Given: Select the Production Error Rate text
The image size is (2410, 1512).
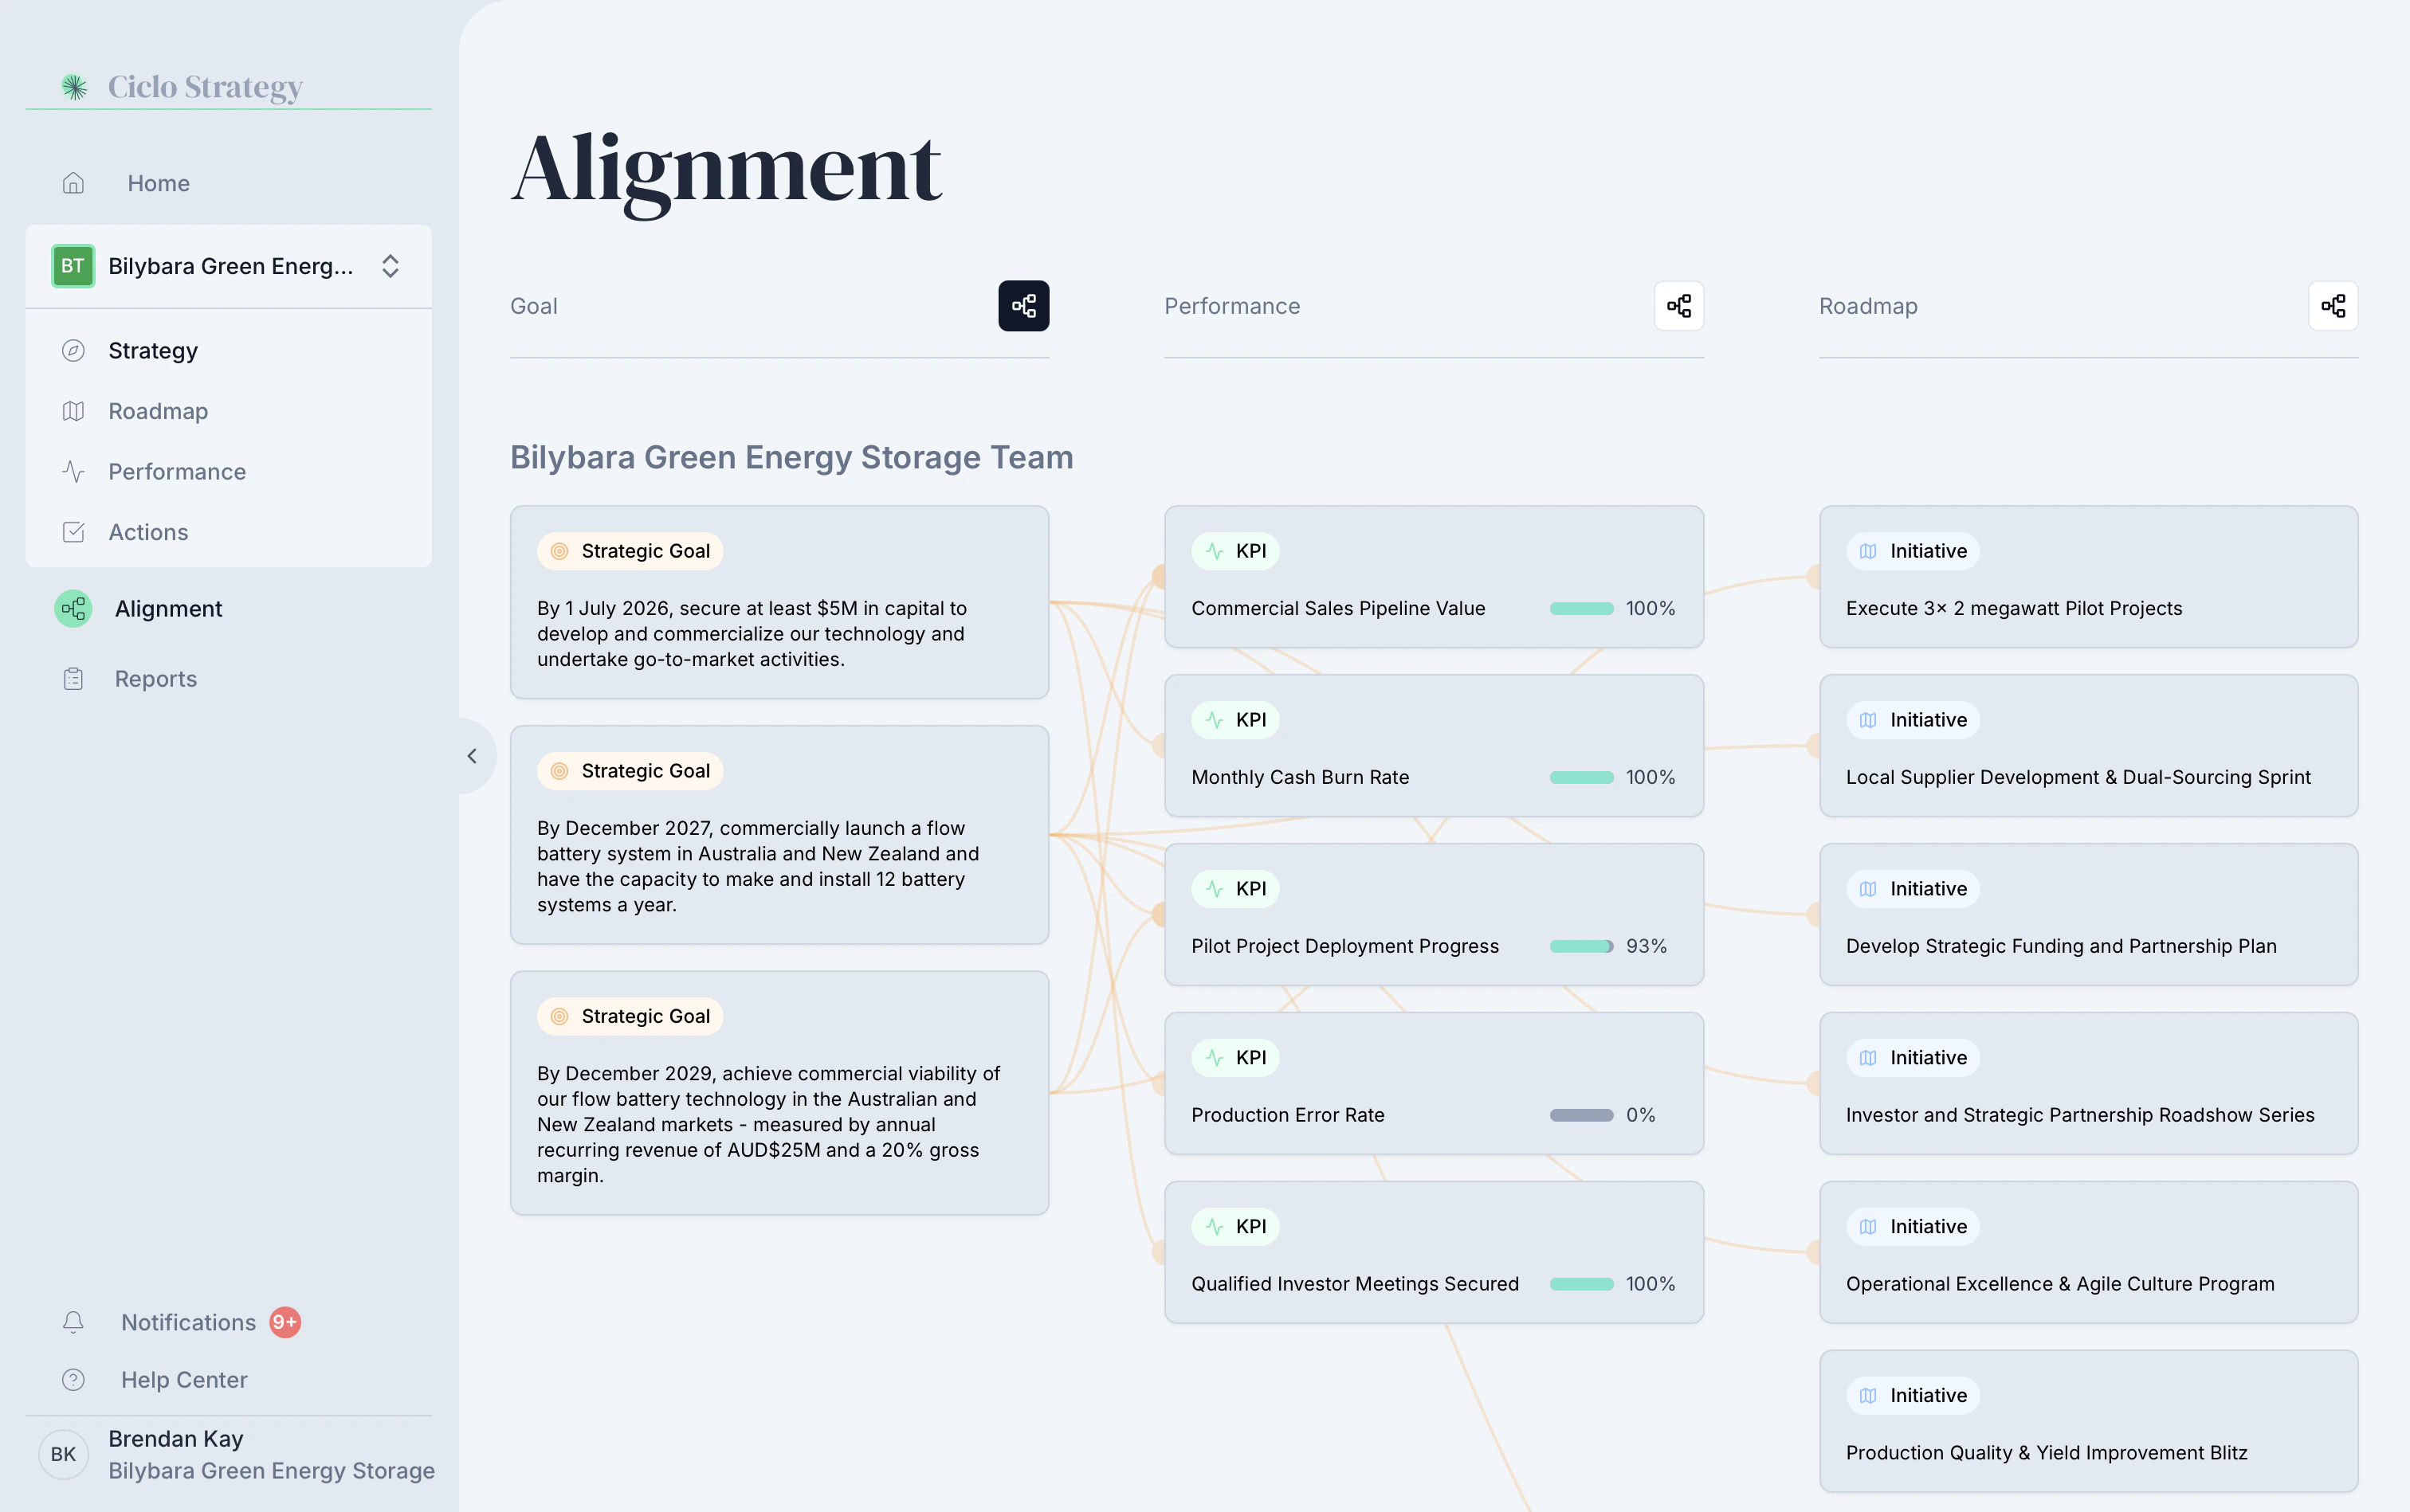Looking at the screenshot, I should click(x=1288, y=1115).
